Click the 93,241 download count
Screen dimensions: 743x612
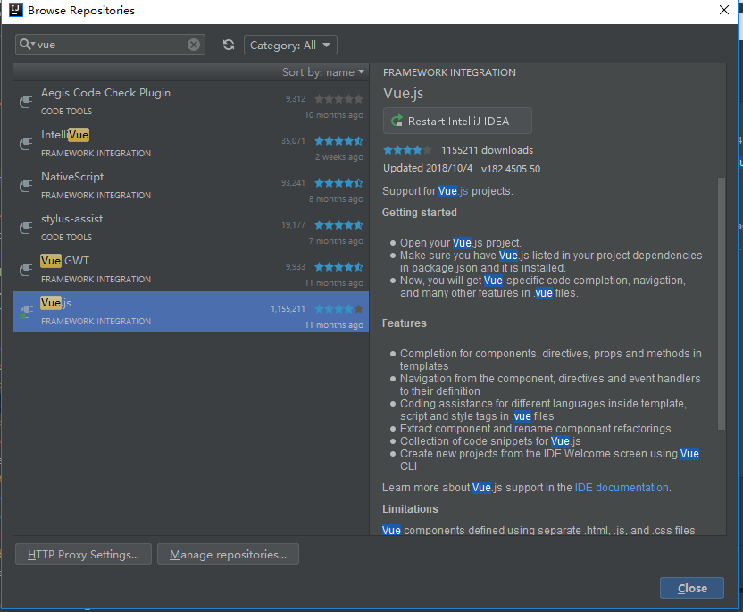click(x=293, y=183)
